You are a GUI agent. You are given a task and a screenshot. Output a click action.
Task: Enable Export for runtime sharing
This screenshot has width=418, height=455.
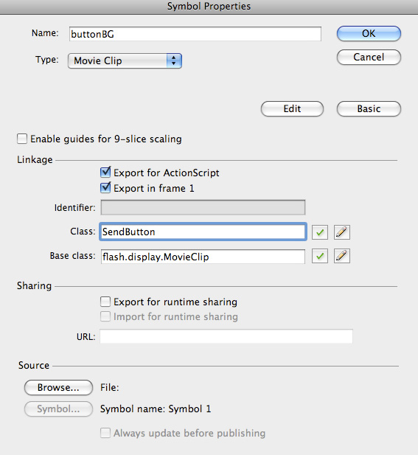pyautogui.click(x=105, y=302)
